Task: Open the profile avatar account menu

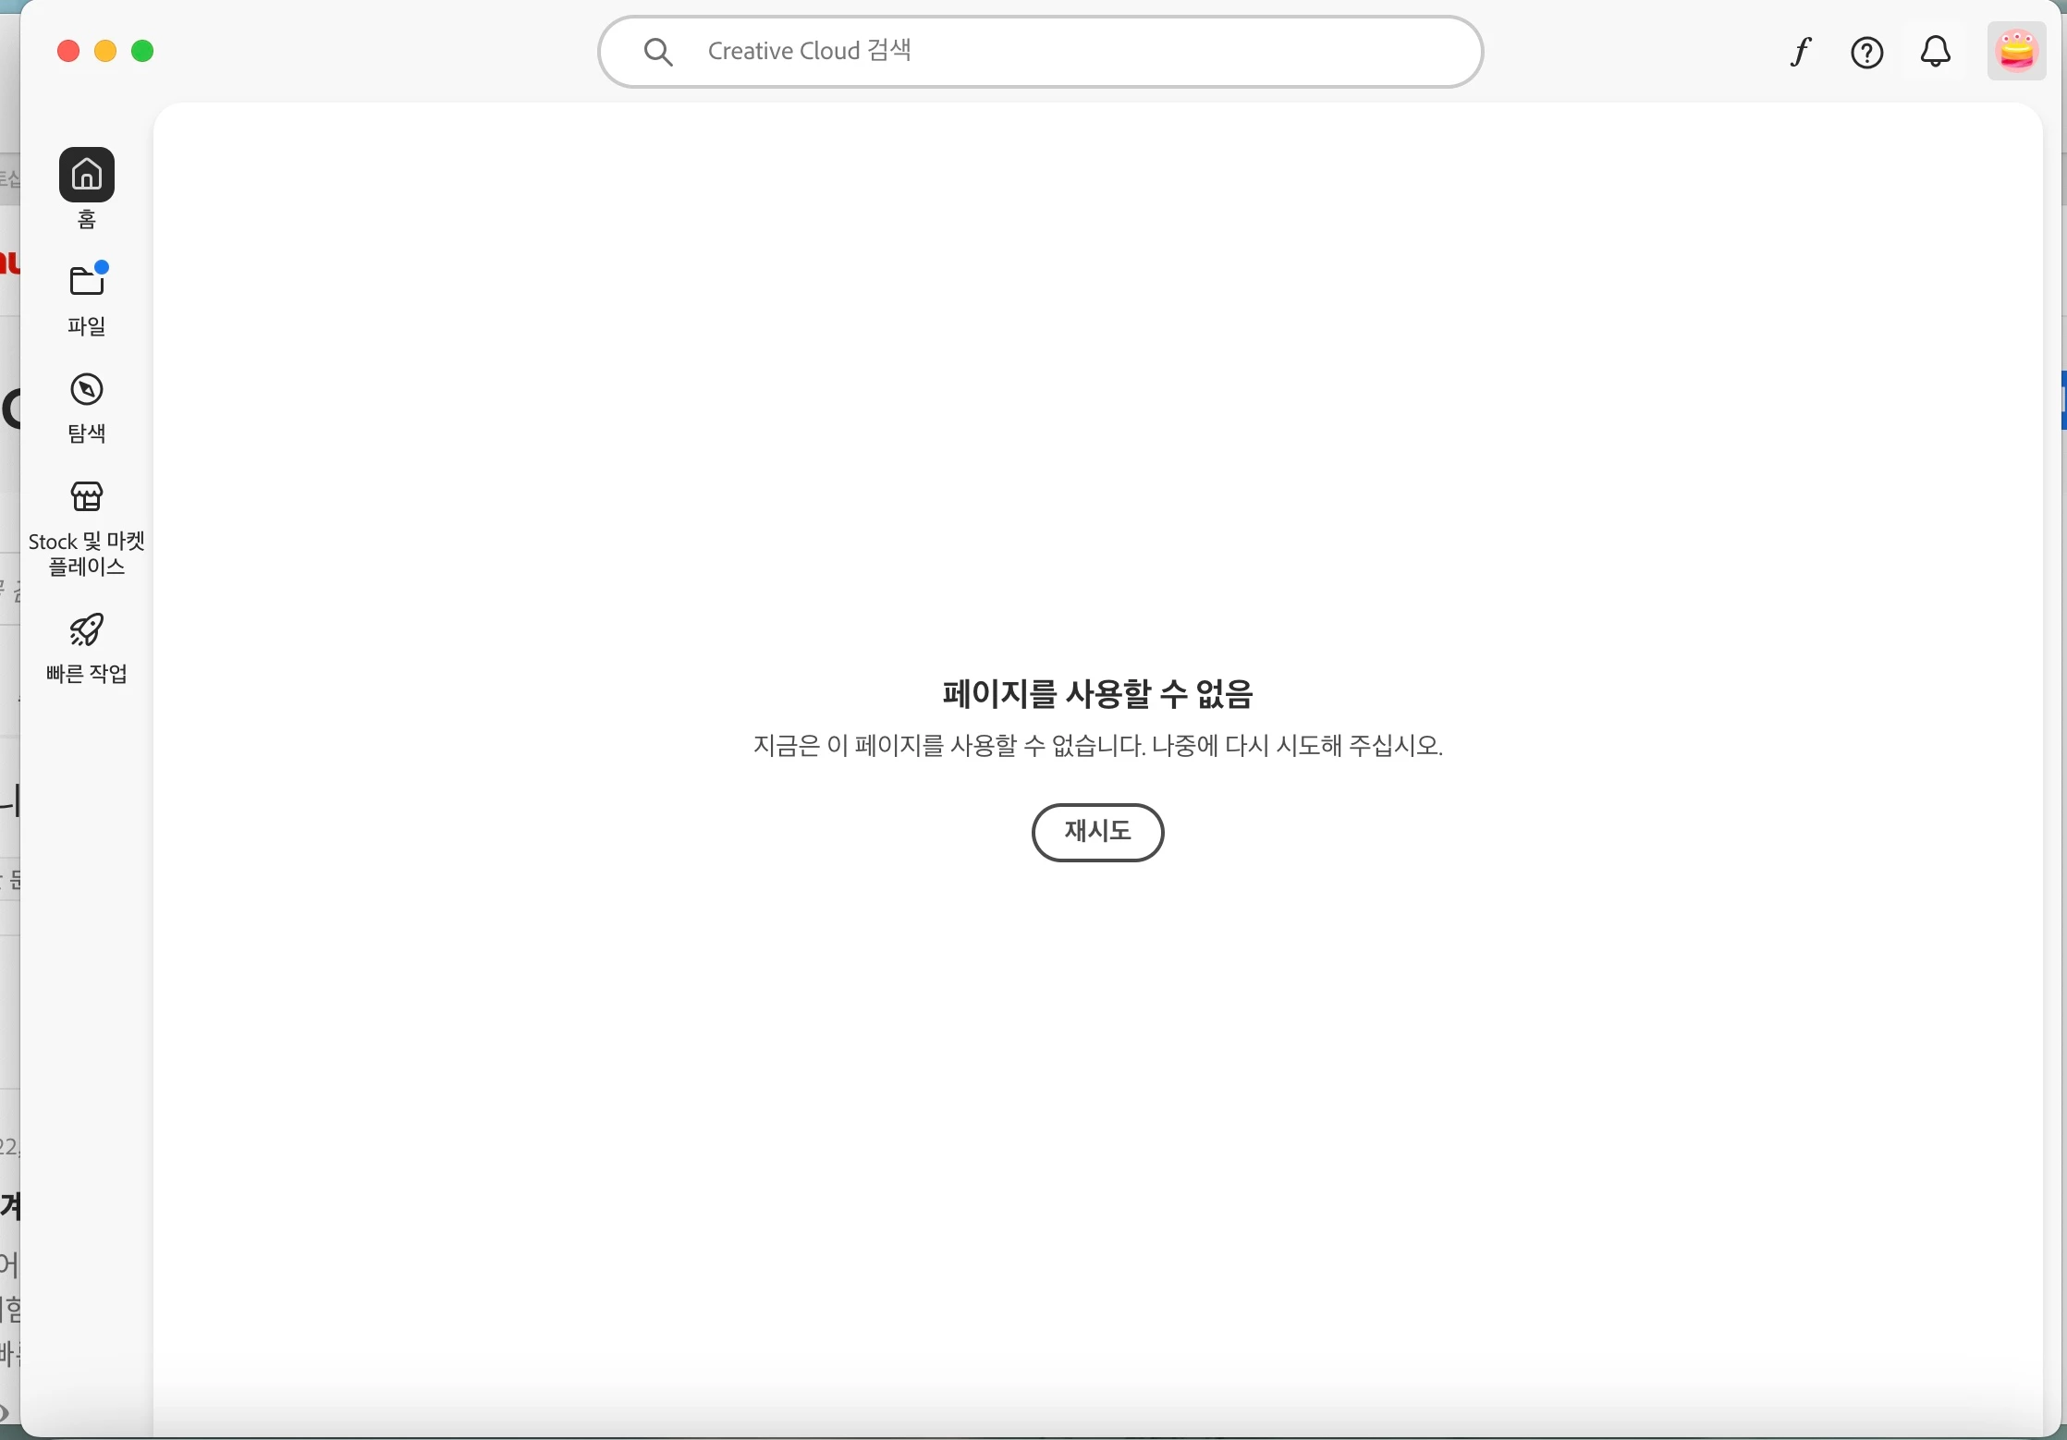Action: click(x=2015, y=51)
